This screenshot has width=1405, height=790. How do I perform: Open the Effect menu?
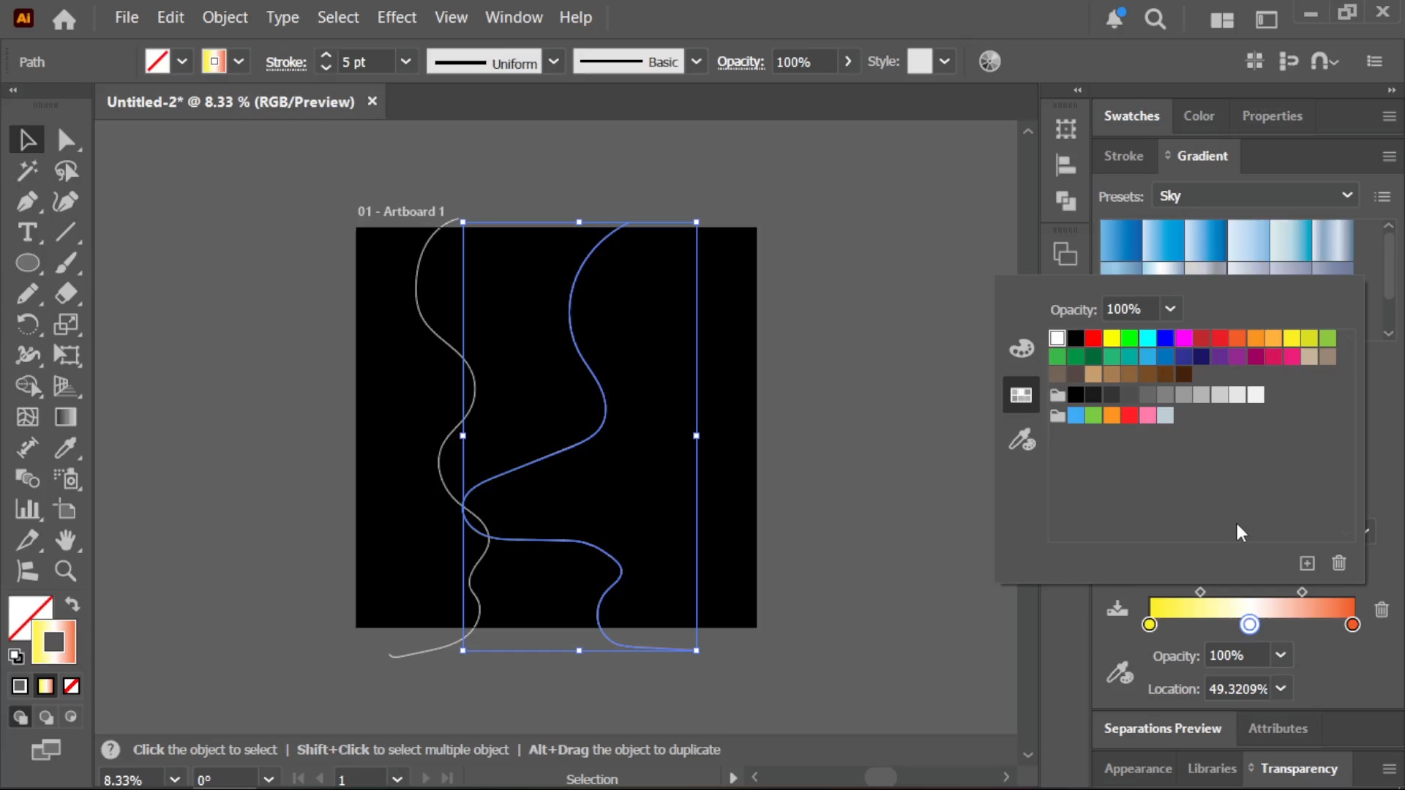click(x=397, y=18)
